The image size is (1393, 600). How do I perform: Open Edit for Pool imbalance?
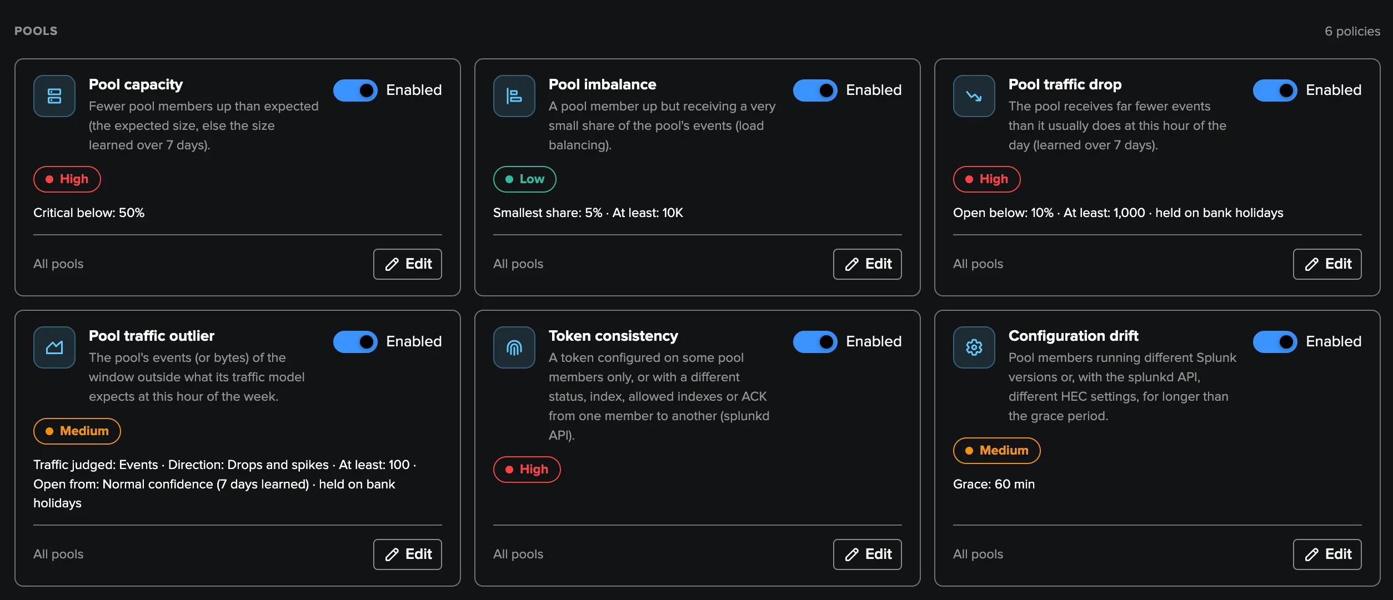coord(868,264)
